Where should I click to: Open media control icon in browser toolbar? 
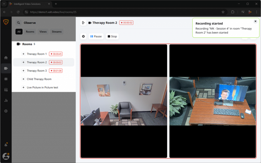243,12
